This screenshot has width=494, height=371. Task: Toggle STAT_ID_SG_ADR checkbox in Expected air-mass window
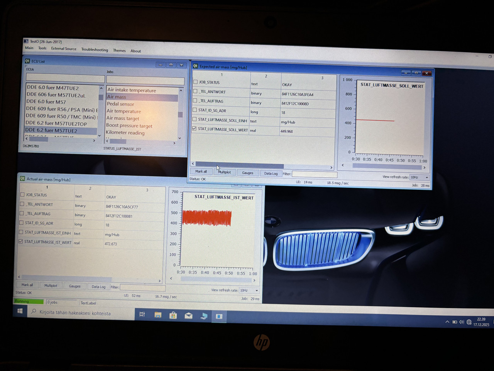coord(195,110)
